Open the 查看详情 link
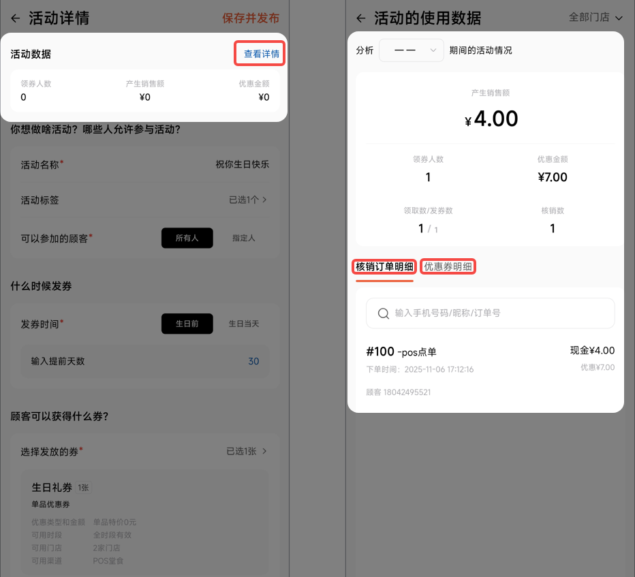Image resolution: width=635 pixels, height=577 pixels. 261,54
